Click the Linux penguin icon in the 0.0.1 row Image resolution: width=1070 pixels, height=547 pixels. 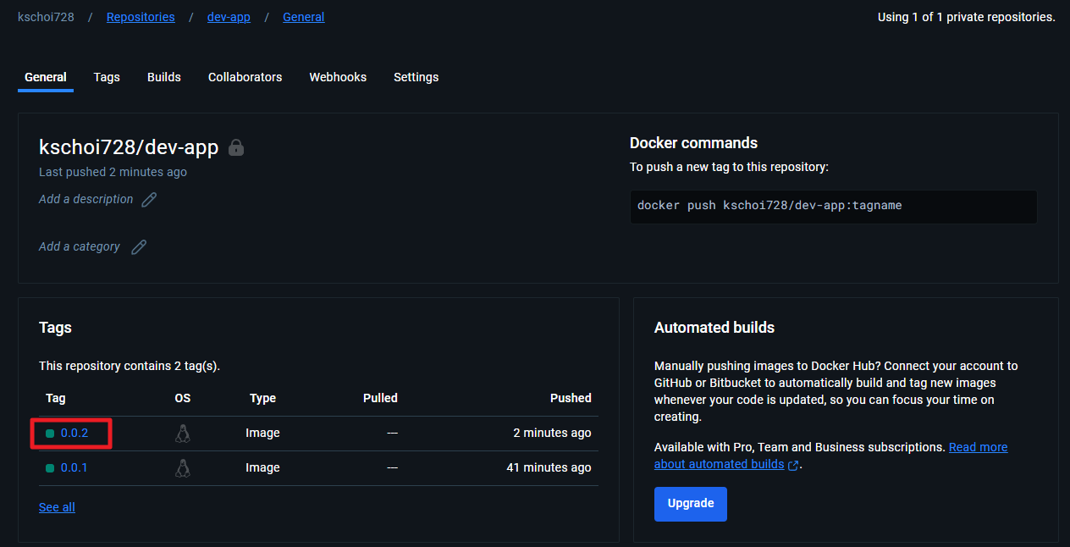pyautogui.click(x=182, y=467)
